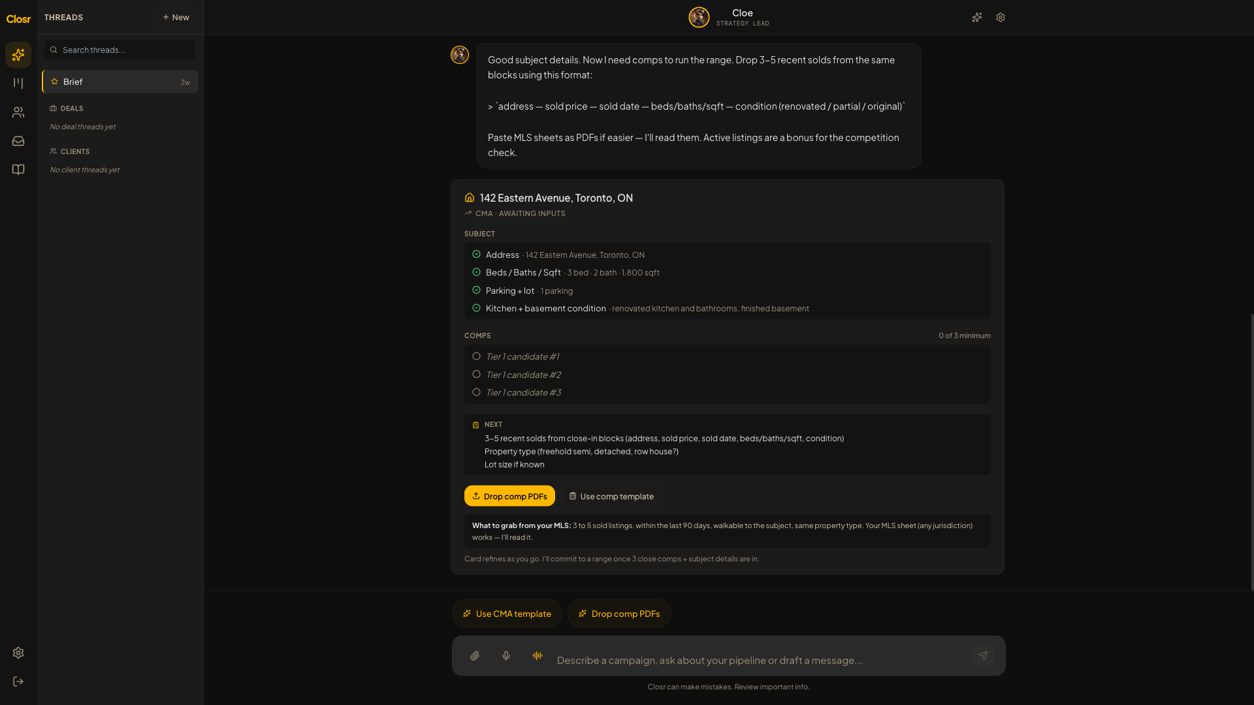Viewport: 1254px width, 705px height.
Task: Click Use comp template button
Action: (x=611, y=496)
